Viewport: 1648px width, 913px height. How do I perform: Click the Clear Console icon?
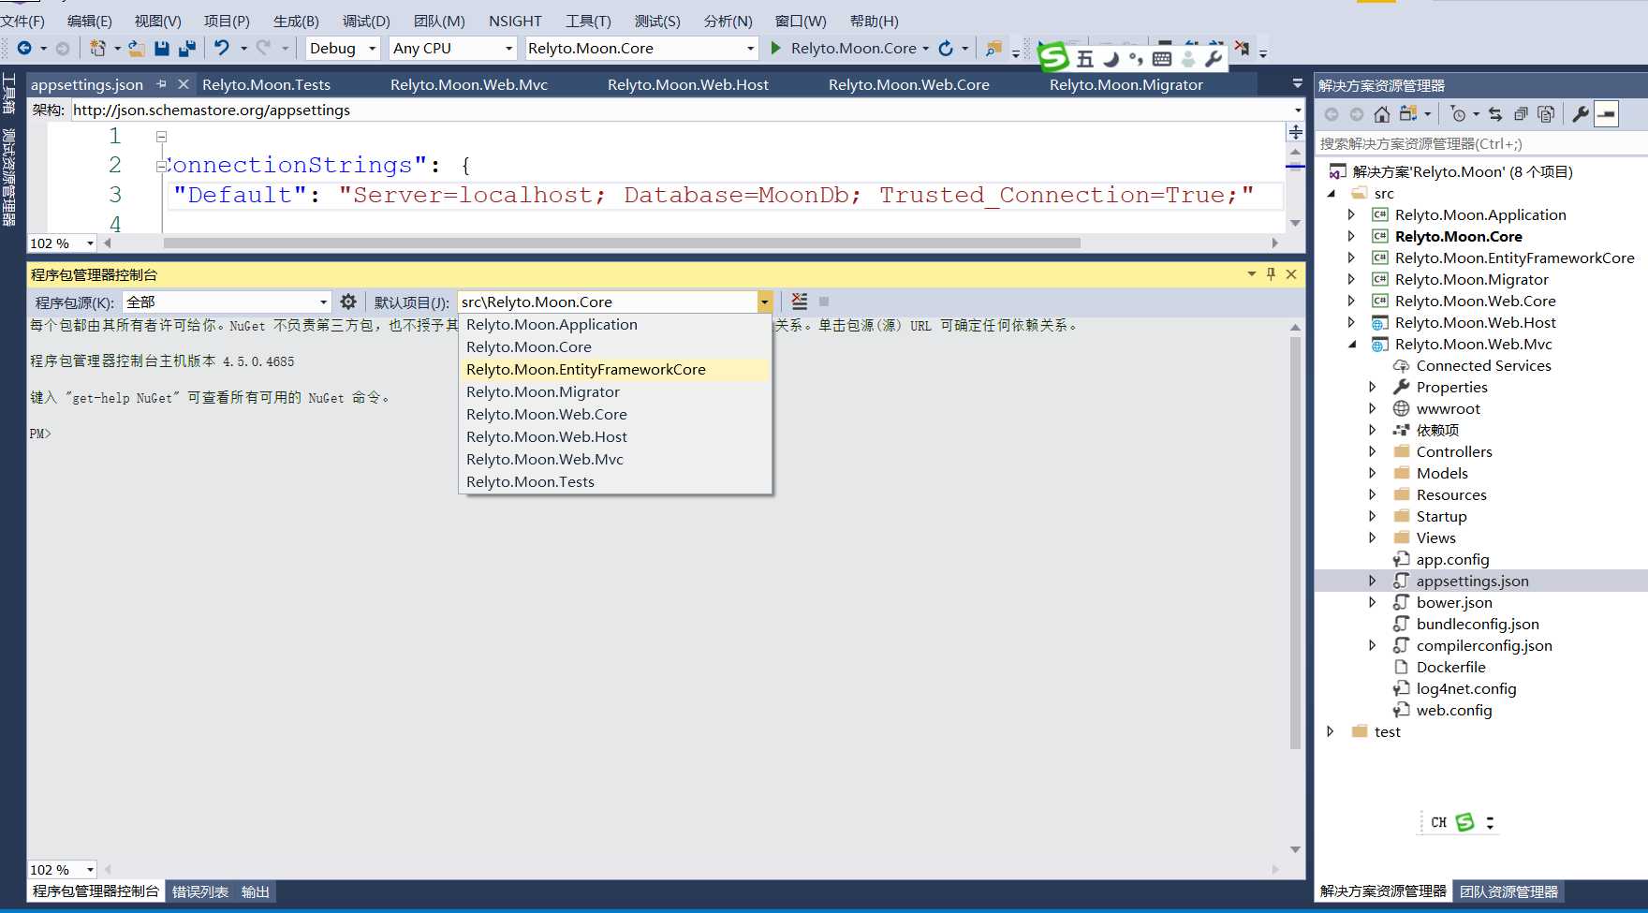(x=799, y=302)
